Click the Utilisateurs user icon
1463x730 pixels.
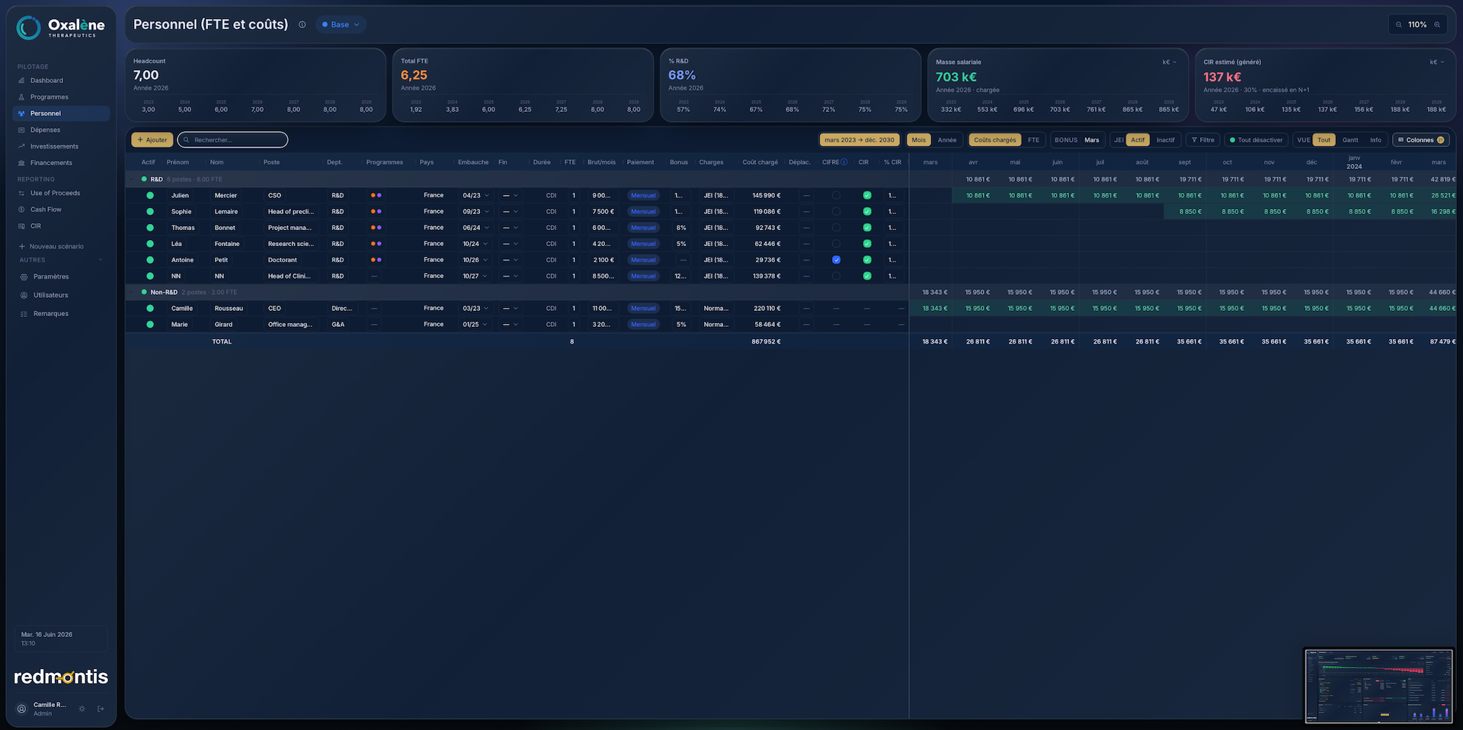(24, 296)
